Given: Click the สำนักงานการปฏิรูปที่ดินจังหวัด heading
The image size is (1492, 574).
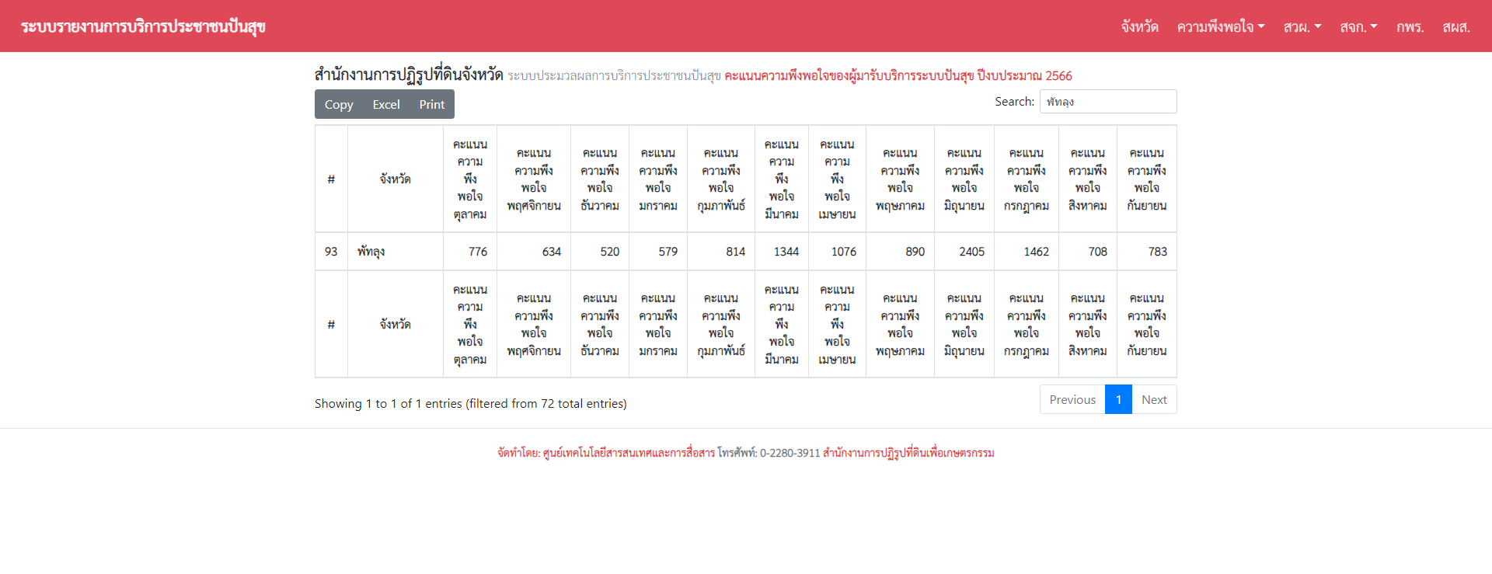Looking at the screenshot, I should pyautogui.click(x=409, y=75).
